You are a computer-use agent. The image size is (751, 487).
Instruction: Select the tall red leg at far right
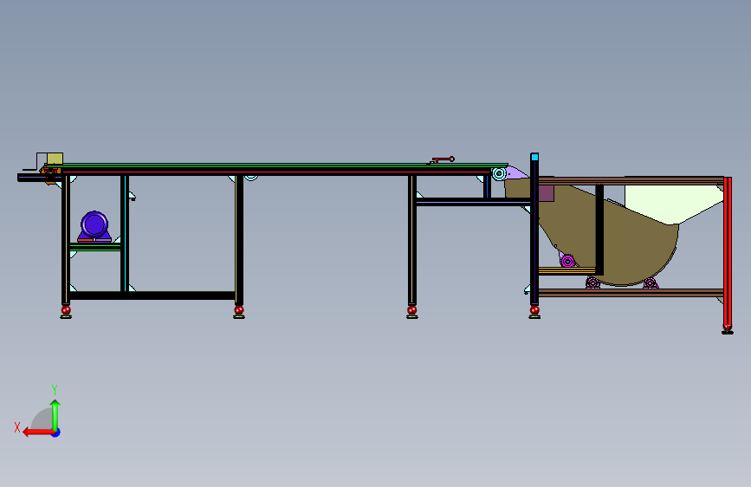[x=728, y=253]
